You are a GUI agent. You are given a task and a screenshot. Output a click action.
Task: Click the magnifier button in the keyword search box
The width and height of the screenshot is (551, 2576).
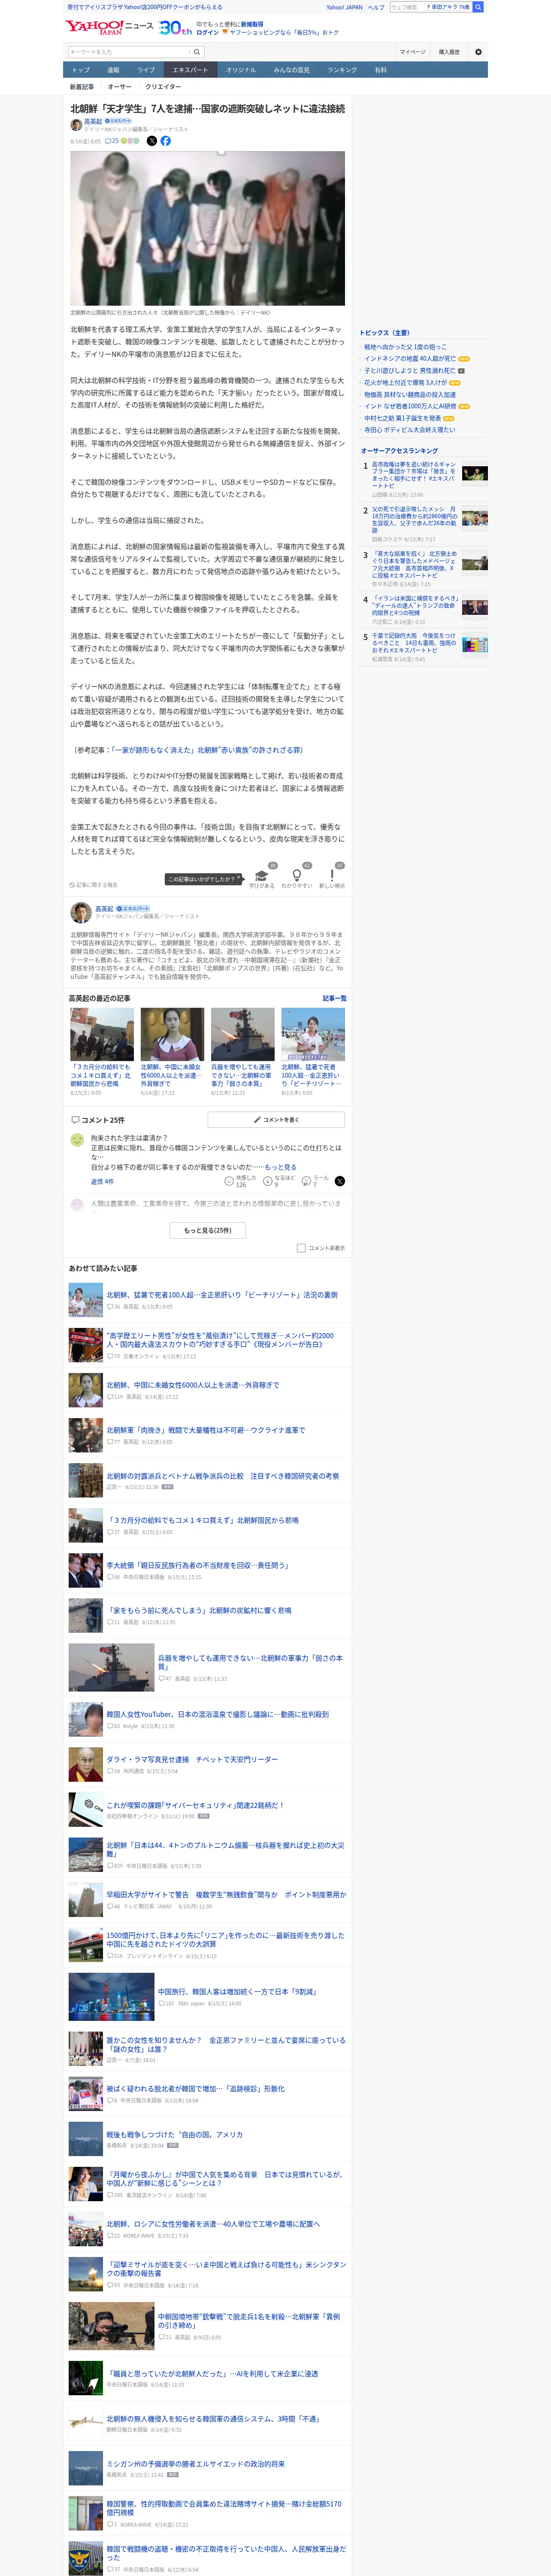tap(197, 52)
